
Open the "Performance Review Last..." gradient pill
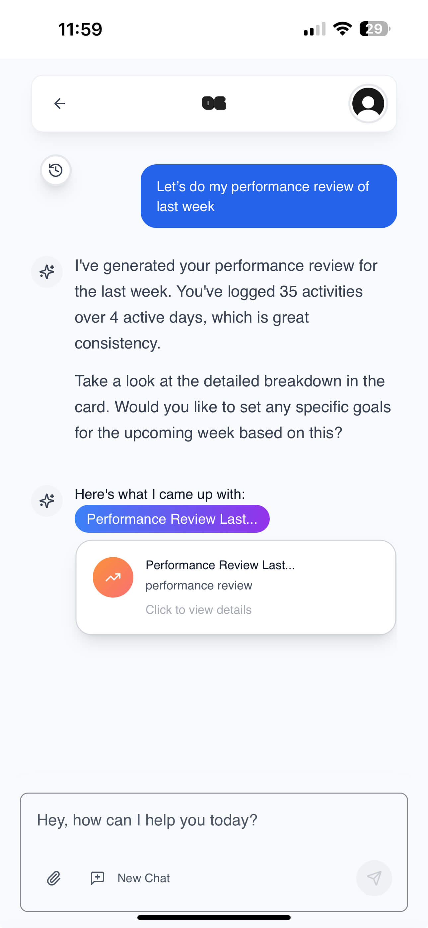pyautogui.click(x=172, y=519)
